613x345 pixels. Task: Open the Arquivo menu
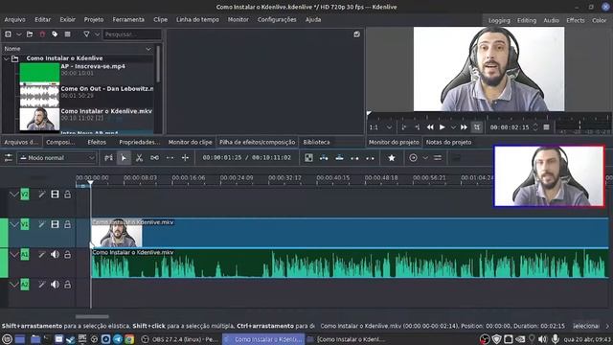[15, 19]
